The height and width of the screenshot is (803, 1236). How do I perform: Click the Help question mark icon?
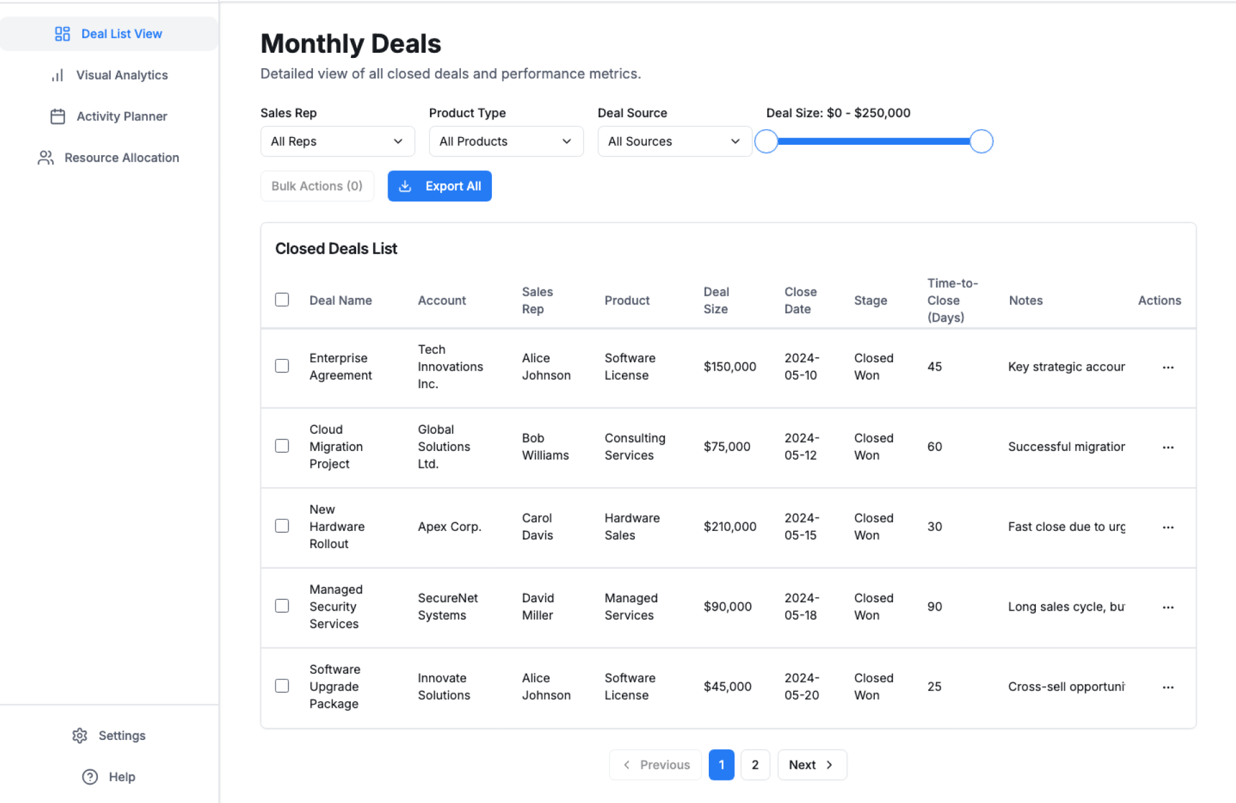click(x=90, y=777)
